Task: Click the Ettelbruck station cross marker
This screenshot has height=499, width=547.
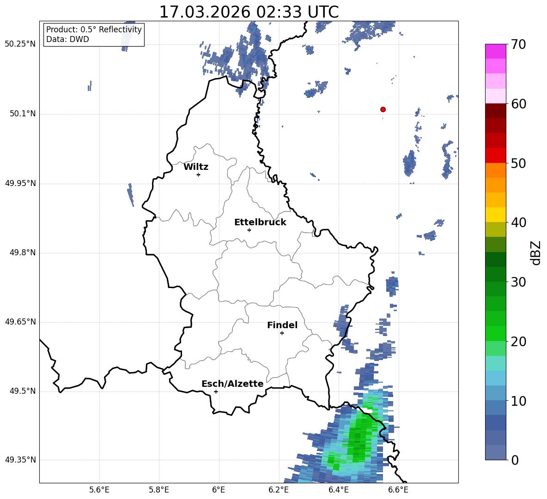Action: (249, 230)
